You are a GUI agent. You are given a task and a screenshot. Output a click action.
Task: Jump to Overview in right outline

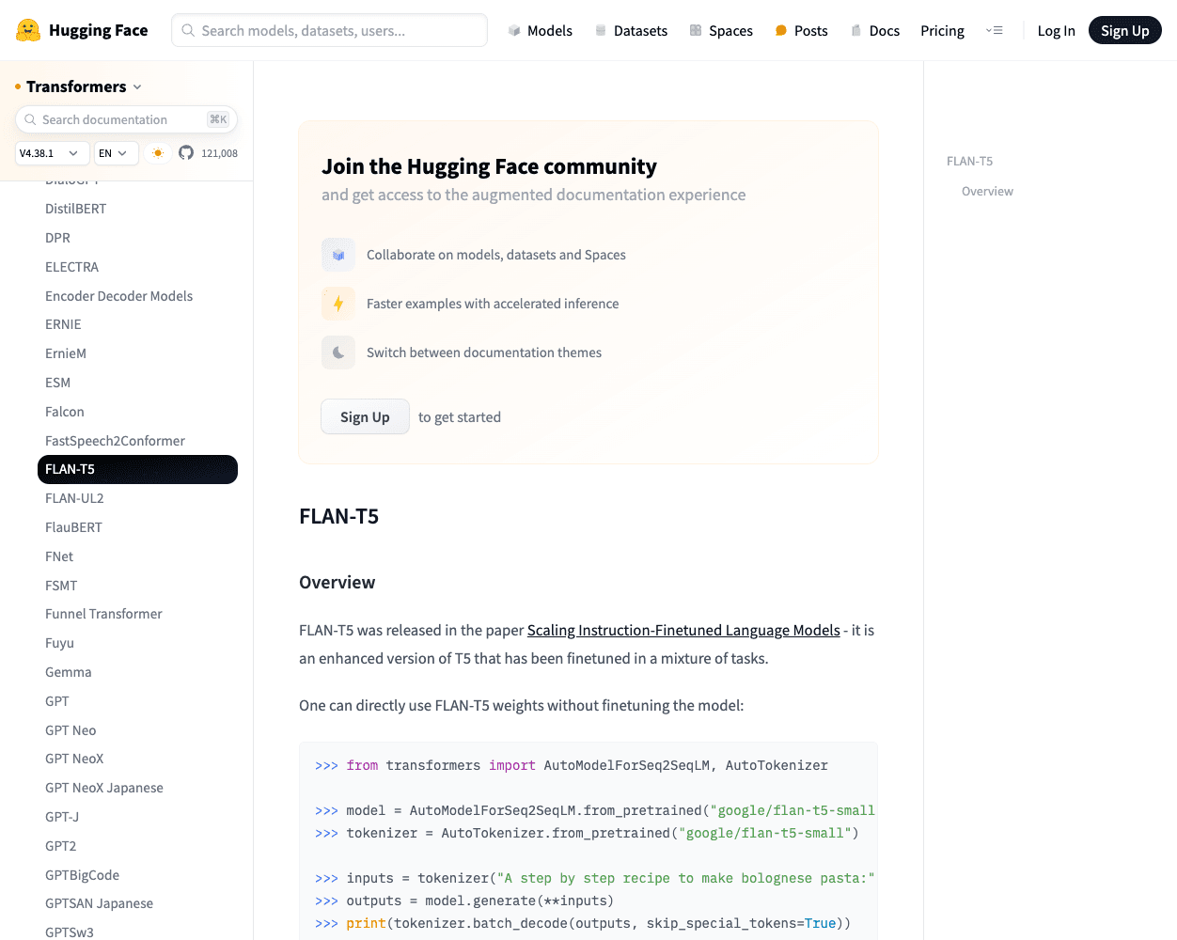click(987, 191)
